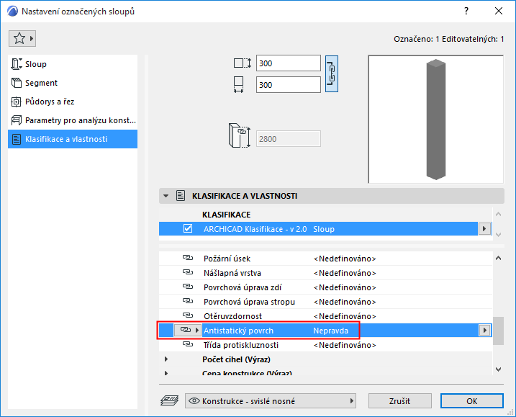Collapse the KLASIFIKACE A VLASTNOSTI panel

166,196
